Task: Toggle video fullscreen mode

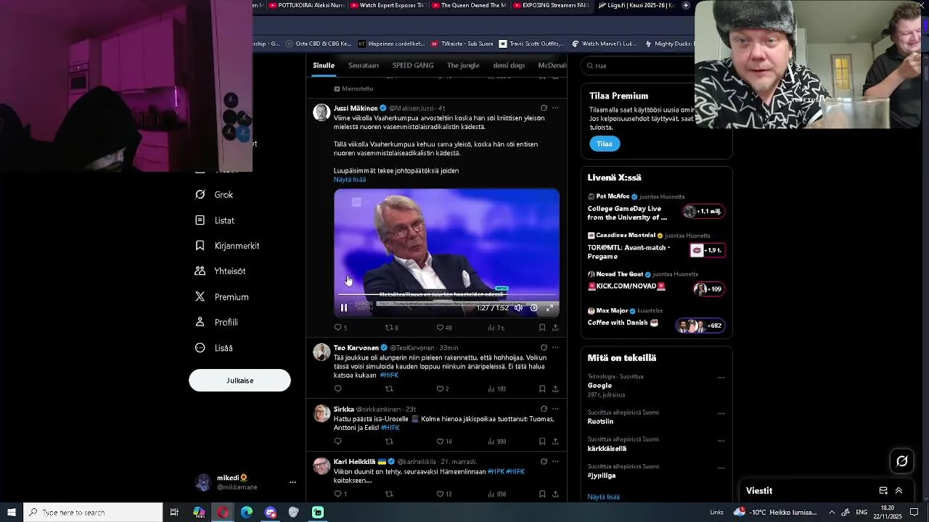Action: (x=549, y=308)
